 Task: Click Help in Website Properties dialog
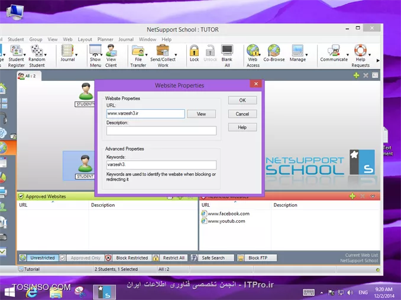[x=242, y=127]
